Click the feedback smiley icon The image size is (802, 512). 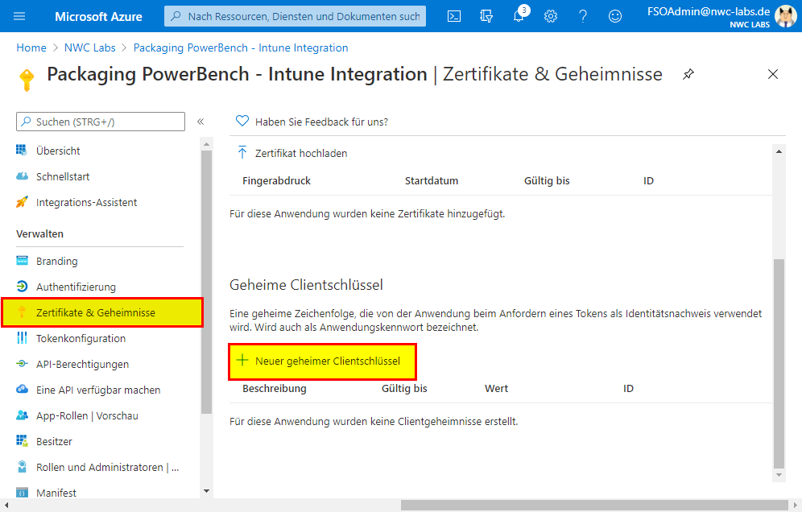coord(615,16)
